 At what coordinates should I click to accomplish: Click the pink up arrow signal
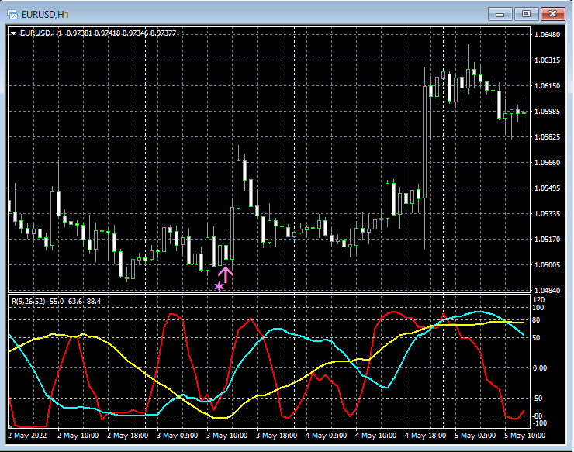point(226,274)
